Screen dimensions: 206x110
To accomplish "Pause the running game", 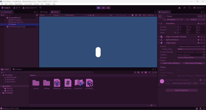I will [103, 8].
